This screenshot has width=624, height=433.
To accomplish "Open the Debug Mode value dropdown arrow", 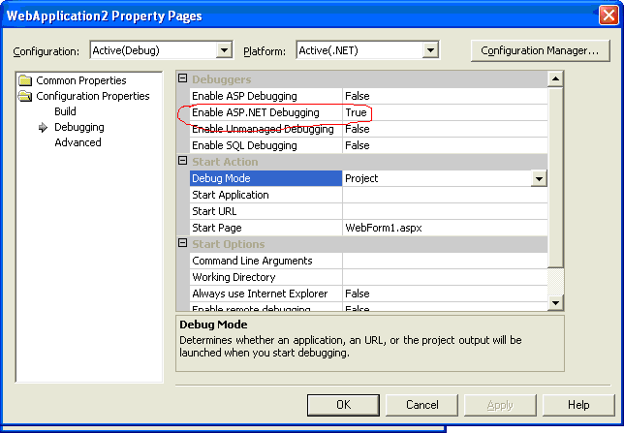I will (x=539, y=178).
